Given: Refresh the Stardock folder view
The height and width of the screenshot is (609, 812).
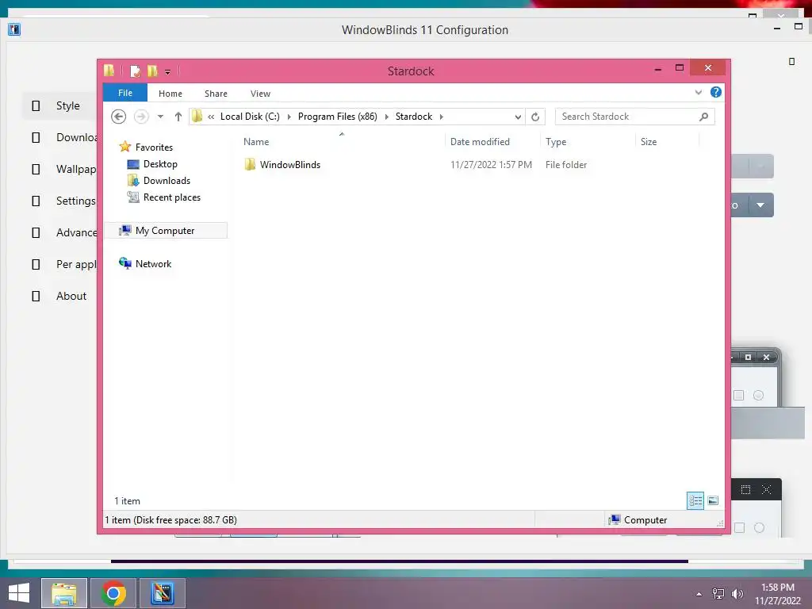Looking at the screenshot, I should (x=535, y=117).
